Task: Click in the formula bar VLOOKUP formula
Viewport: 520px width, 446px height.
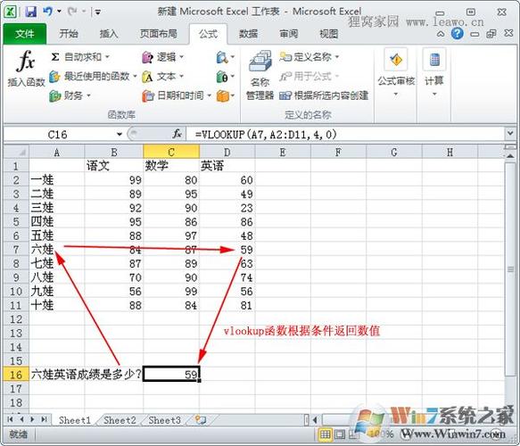Action: pyautogui.click(x=266, y=135)
